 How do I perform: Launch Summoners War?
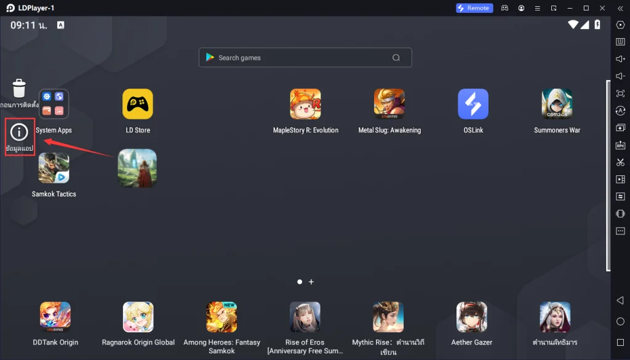click(x=557, y=104)
